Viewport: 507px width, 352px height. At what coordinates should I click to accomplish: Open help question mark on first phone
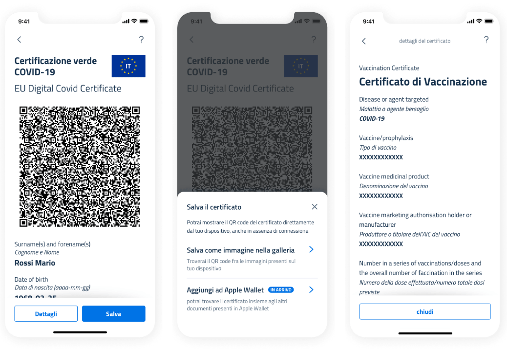[141, 40]
